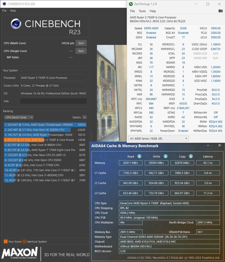Select ranking row Xeon E5-2697 v2
Viewport: 225px width, 262px height.
tap(45, 155)
